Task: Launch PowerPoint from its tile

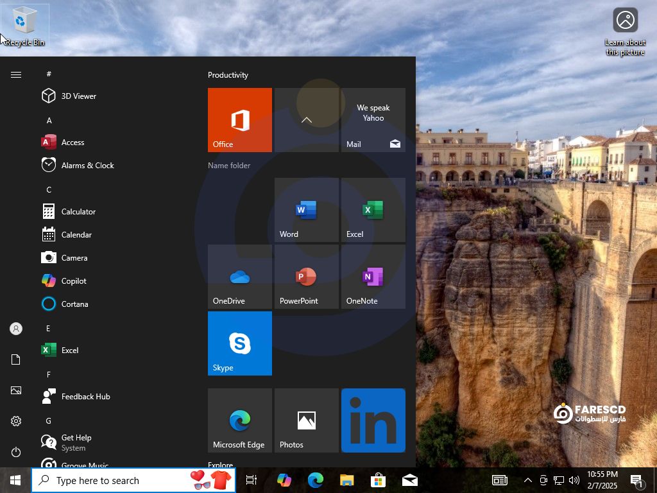Action: pos(307,277)
